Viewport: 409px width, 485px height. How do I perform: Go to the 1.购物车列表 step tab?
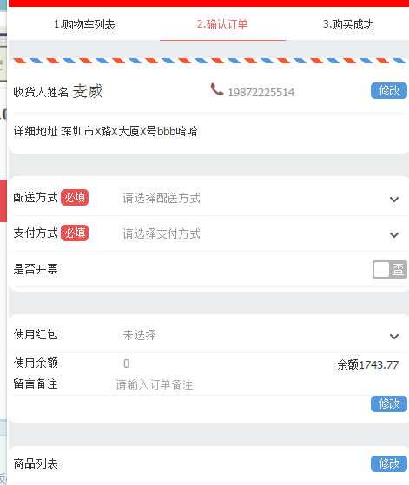84,24
